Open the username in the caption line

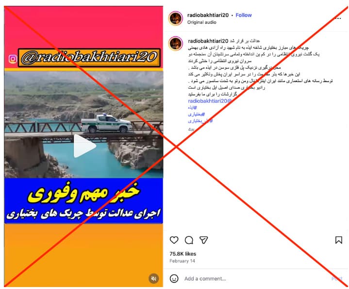click(208, 41)
